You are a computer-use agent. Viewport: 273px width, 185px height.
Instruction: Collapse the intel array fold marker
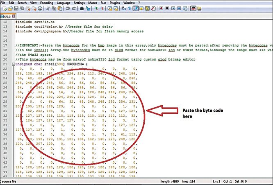[x=13, y=65]
